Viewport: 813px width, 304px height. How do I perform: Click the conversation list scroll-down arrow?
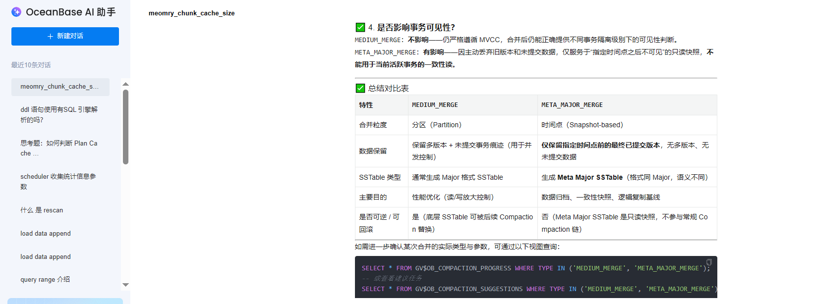click(x=125, y=285)
